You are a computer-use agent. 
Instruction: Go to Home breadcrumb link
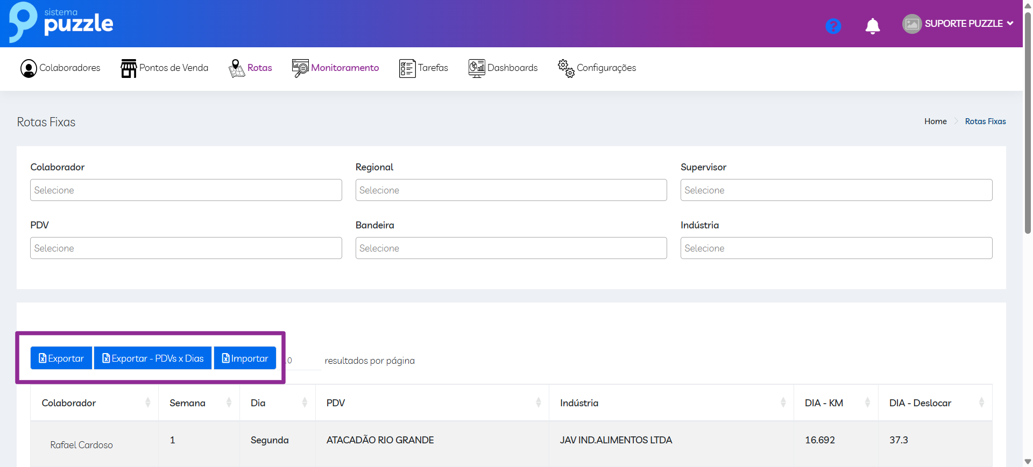pyautogui.click(x=935, y=121)
